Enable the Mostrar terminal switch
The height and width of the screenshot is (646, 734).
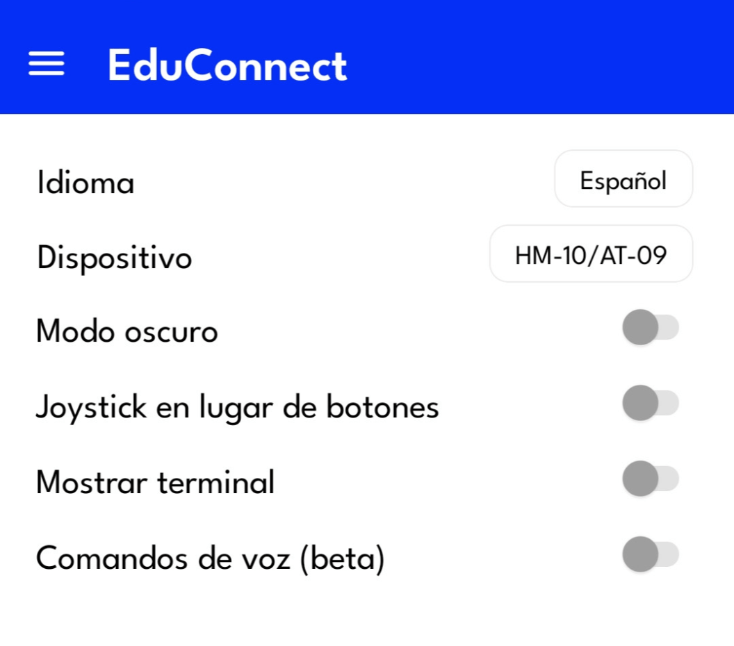[x=651, y=479]
